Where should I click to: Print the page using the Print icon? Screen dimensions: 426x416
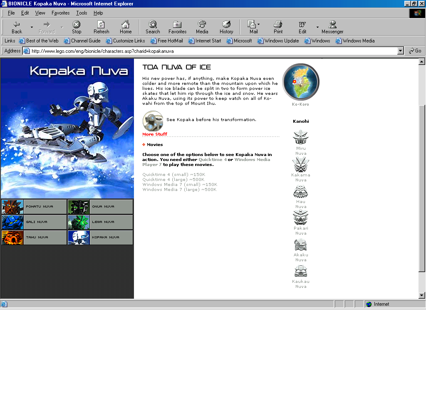278,27
